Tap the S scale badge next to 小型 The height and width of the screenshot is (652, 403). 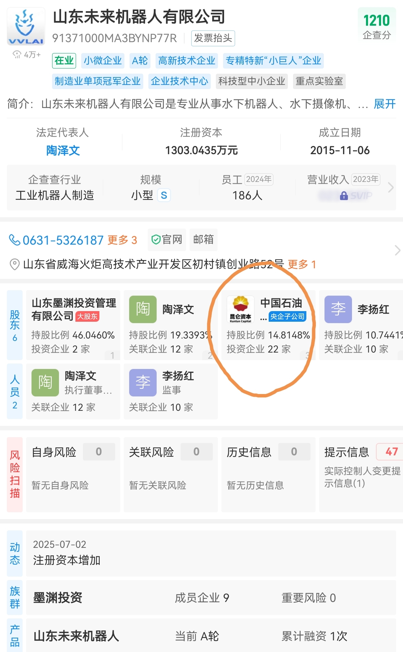pos(164,195)
